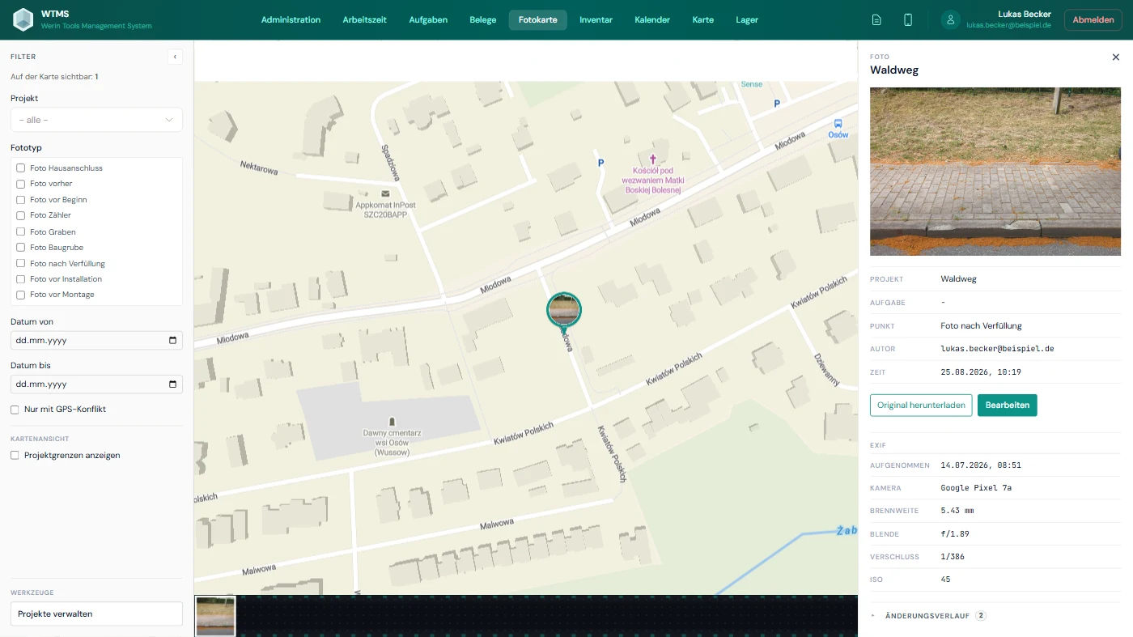Click the user profile avatar icon

(x=951, y=20)
